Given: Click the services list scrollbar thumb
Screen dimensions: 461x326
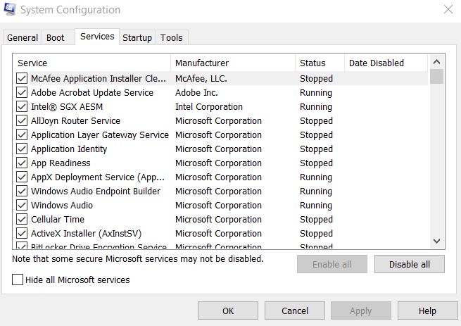Looking at the screenshot, I should click(x=436, y=77).
